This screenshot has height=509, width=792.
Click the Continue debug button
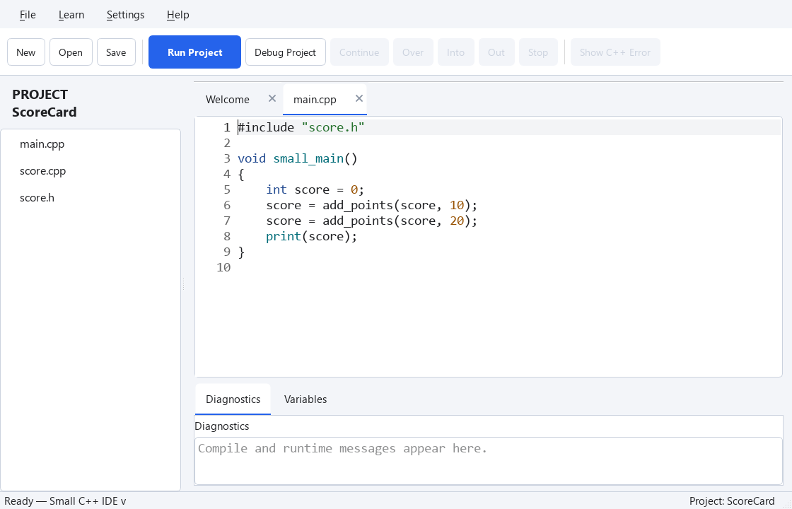tap(359, 52)
